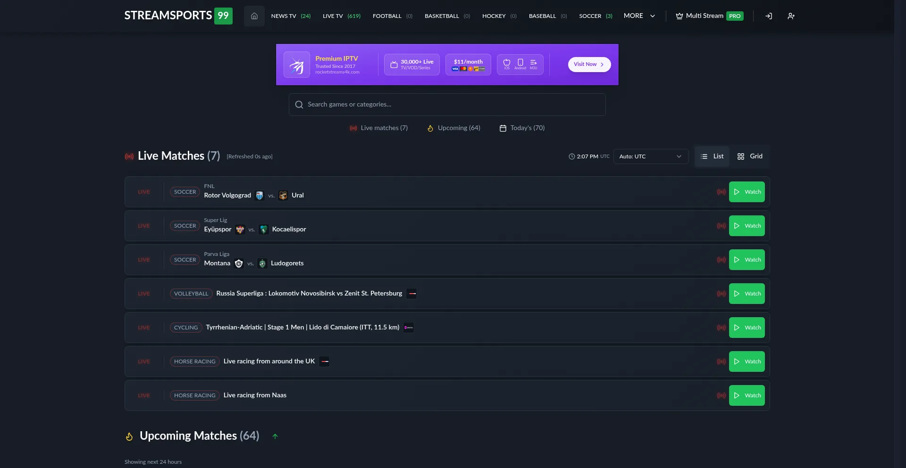
Task: Click the SOCCER tag in Rotor Volgograd row
Action: (x=185, y=192)
